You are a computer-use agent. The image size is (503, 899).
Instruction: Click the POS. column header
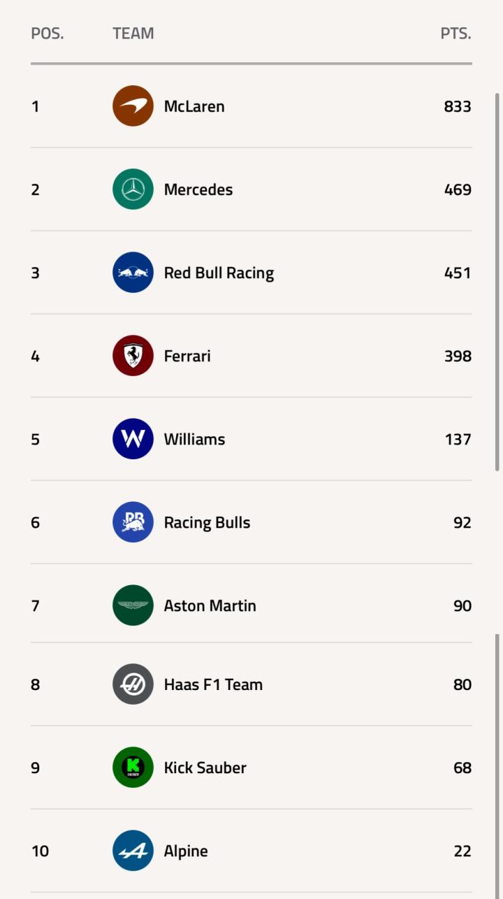tap(48, 34)
